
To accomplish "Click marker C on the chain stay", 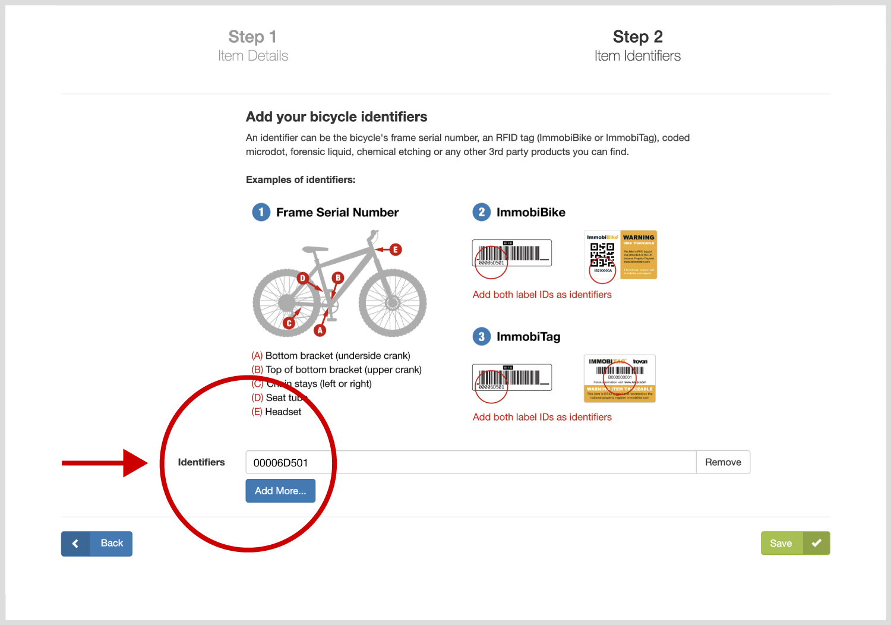I will click(x=289, y=323).
